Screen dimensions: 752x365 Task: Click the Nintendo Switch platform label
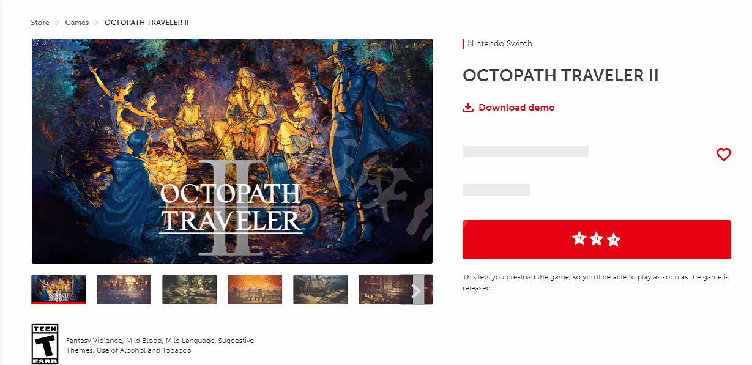click(500, 44)
